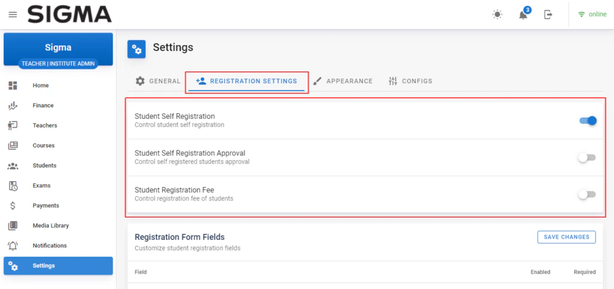This screenshot has width=614, height=289.
Task: Open the hamburger navigation menu
Action: (13, 14)
